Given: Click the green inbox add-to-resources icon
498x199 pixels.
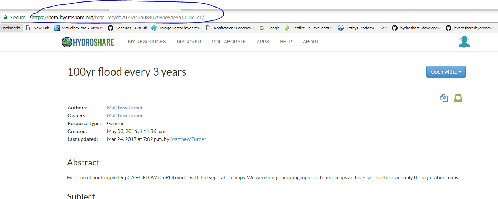Looking at the screenshot, I should 458,98.
